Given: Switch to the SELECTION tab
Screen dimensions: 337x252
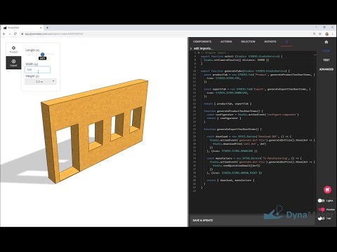Looking at the screenshot, I should pyautogui.click(x=248, y=41).
